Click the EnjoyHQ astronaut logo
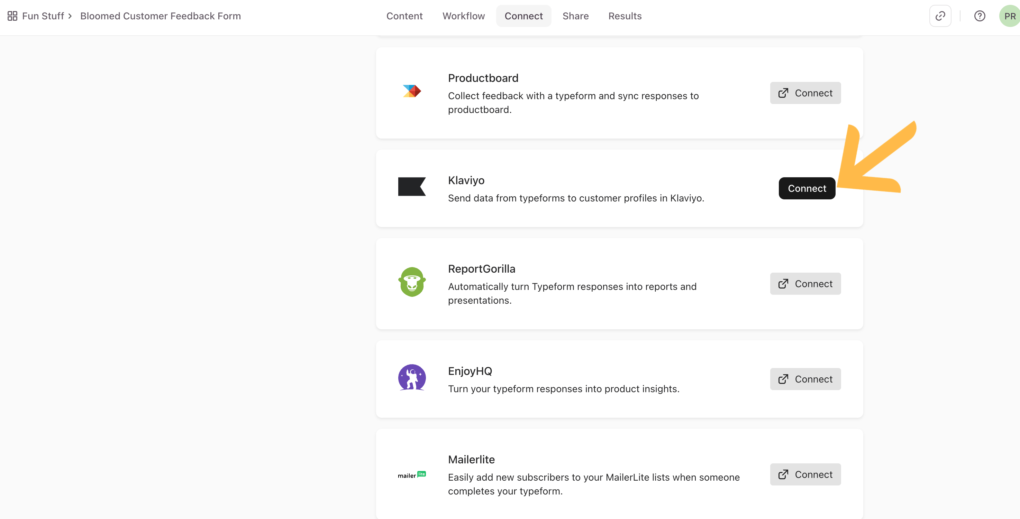This screenshot has width=1020, height=519. [412, 377]
